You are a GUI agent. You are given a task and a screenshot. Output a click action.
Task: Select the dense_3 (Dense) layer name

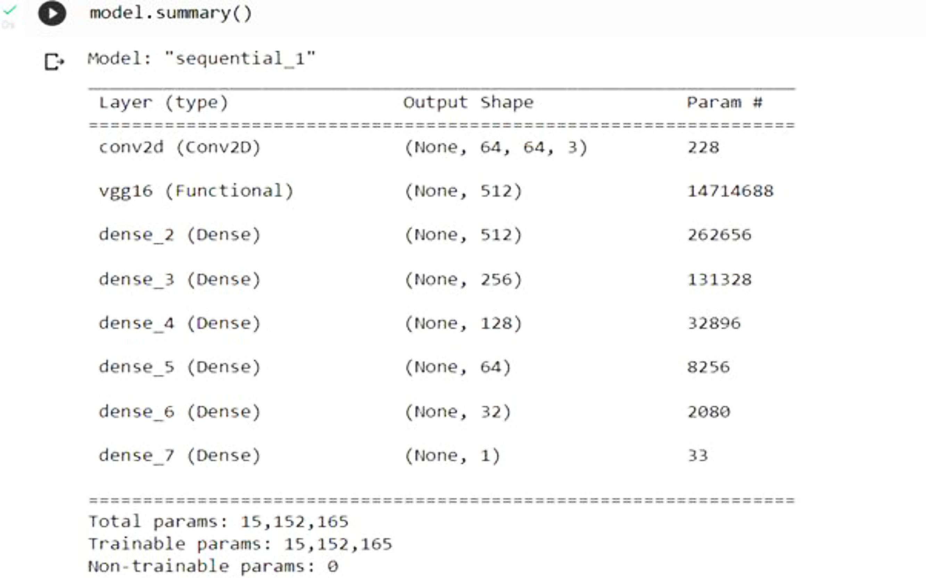(180, 280)
